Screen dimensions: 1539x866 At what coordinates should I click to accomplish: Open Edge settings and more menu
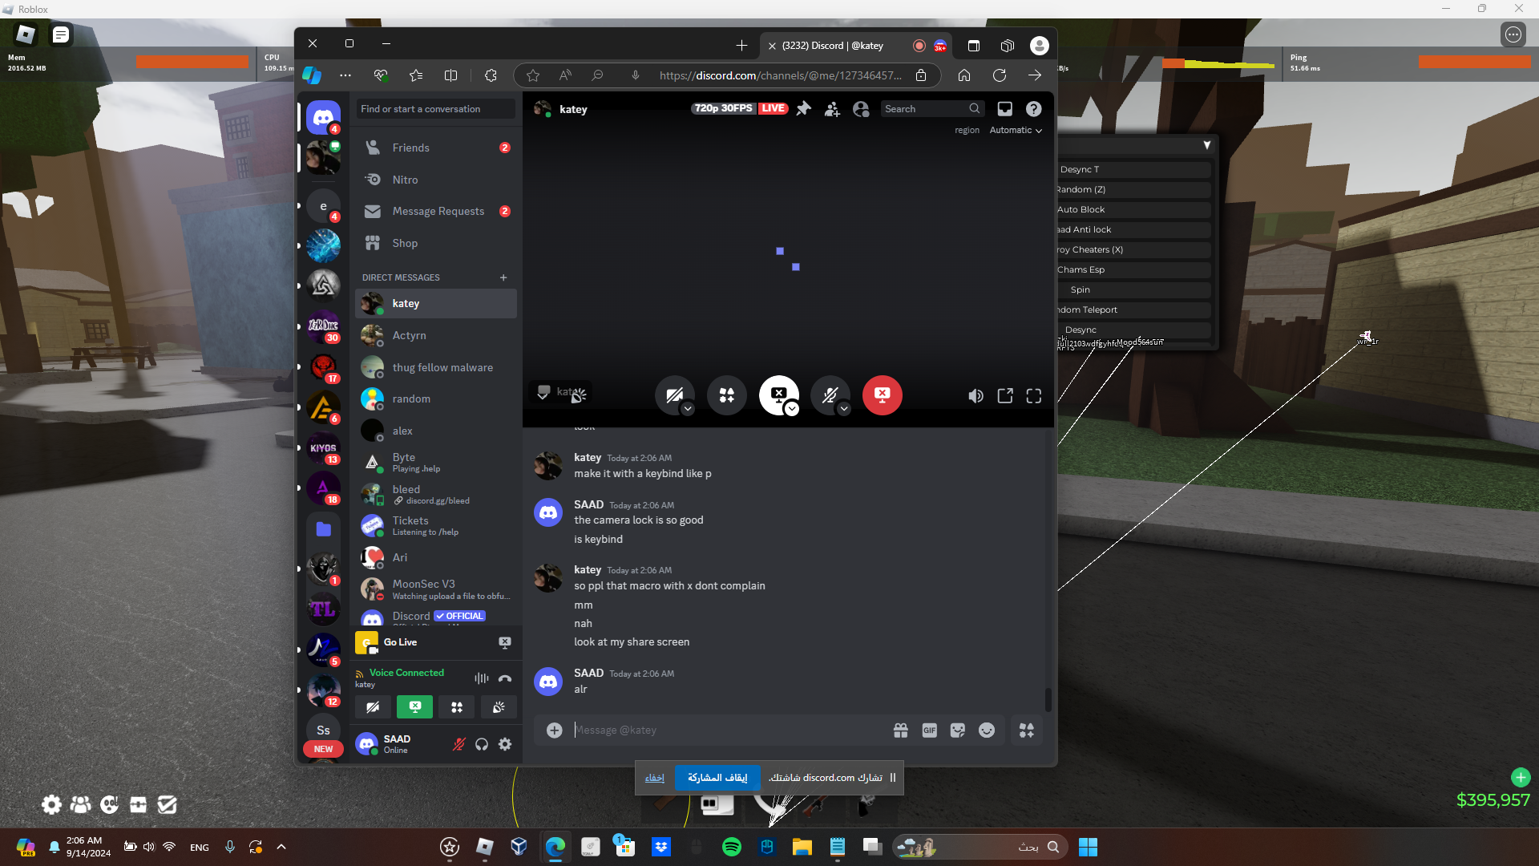click(x=345, y=75)
